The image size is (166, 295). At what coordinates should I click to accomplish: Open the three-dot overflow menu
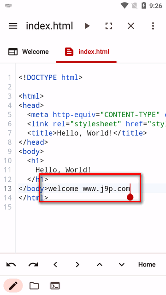pyautogui.click(x=153, y=26)
